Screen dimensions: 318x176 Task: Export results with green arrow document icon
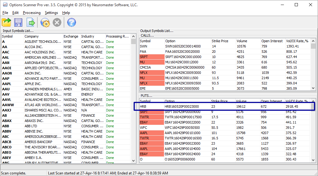(x=31, y=22)
